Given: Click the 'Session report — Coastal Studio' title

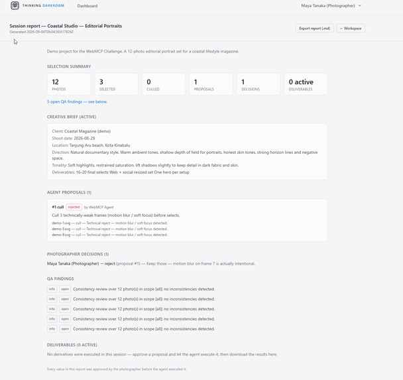Looking at the screenshot, I should coord(66,26).
